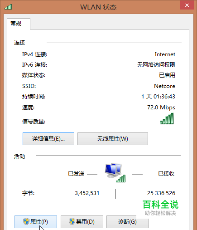Click the WLAN signal icon in title bar
197x230 pixels.
[x=8, y=7]
